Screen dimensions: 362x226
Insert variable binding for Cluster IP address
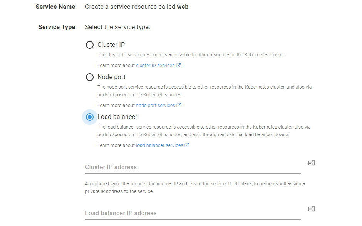pyautogui.click(x=312, y=163)
